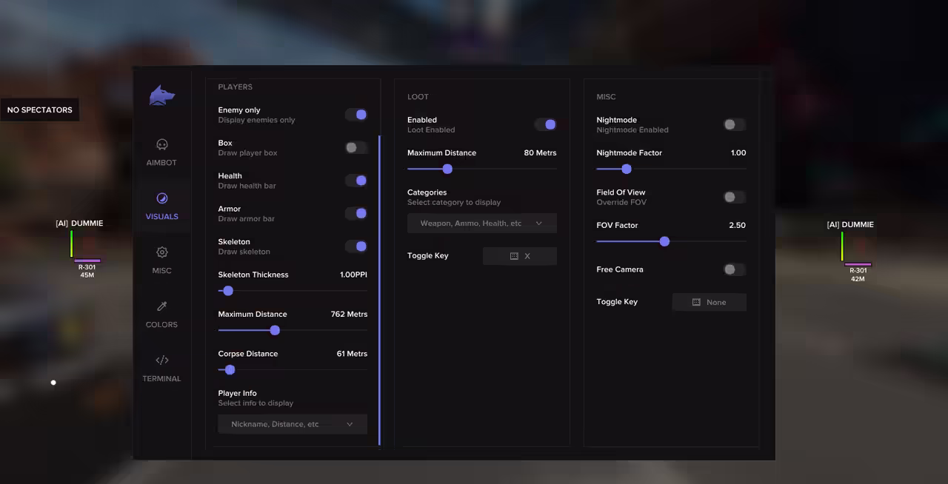Click the NO SPECTATORS label
The height and width of the screenshot is (484, 948).
pyautogui.click(x=40, y=110)
